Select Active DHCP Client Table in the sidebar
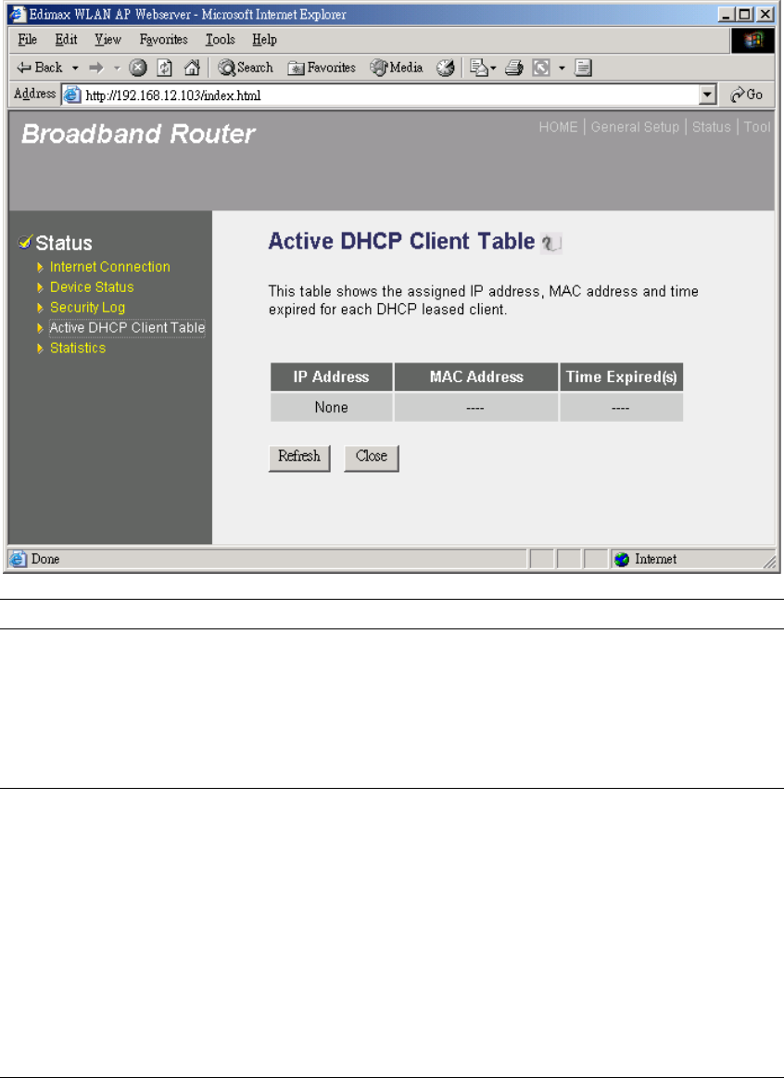 pyautogui.click(x=127, y=328)
